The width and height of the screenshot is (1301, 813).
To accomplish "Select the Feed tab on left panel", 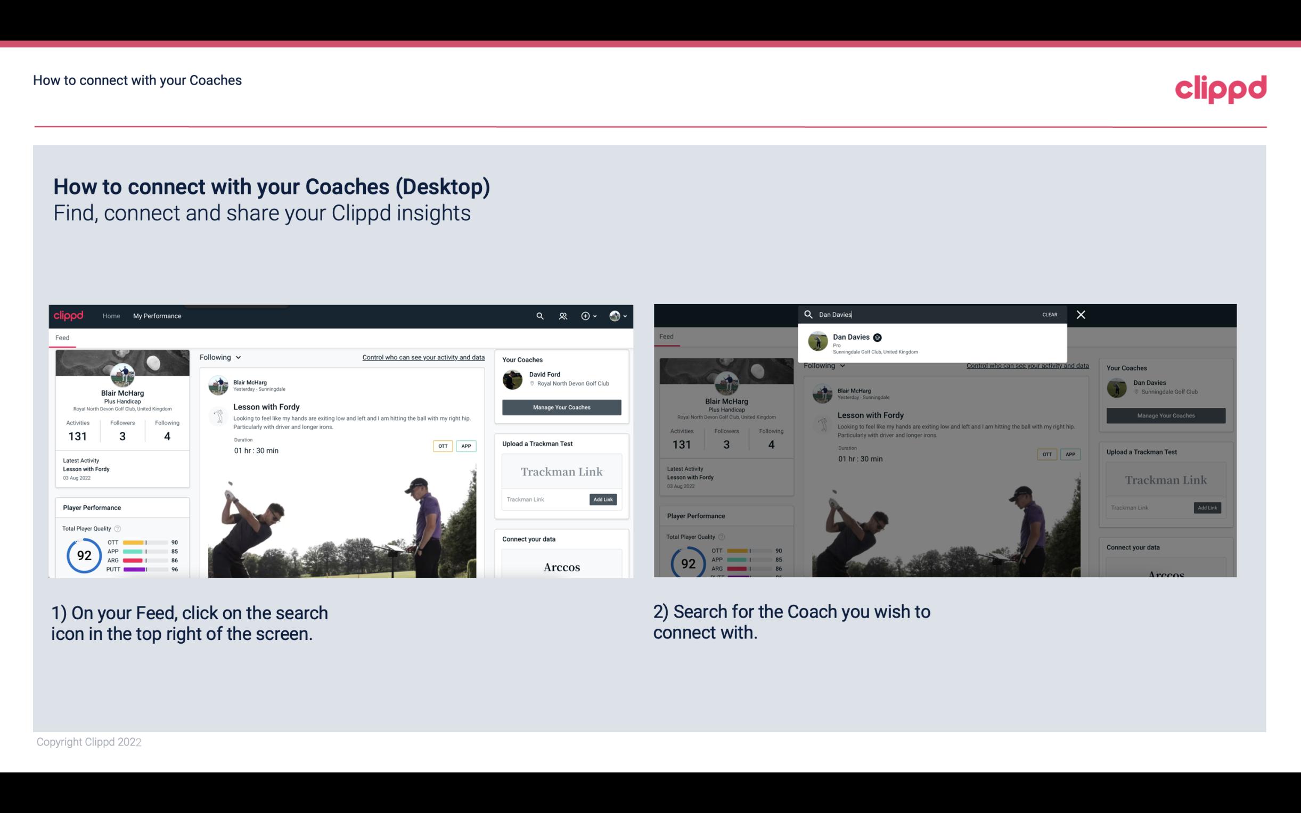I will point(63,337).
